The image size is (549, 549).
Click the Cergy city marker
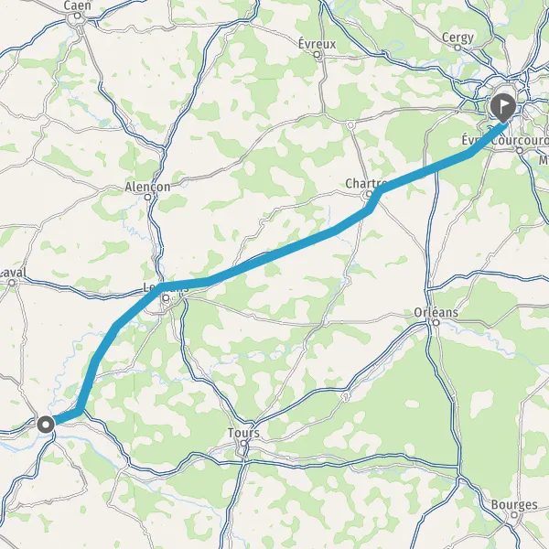(x=457, y=48)
